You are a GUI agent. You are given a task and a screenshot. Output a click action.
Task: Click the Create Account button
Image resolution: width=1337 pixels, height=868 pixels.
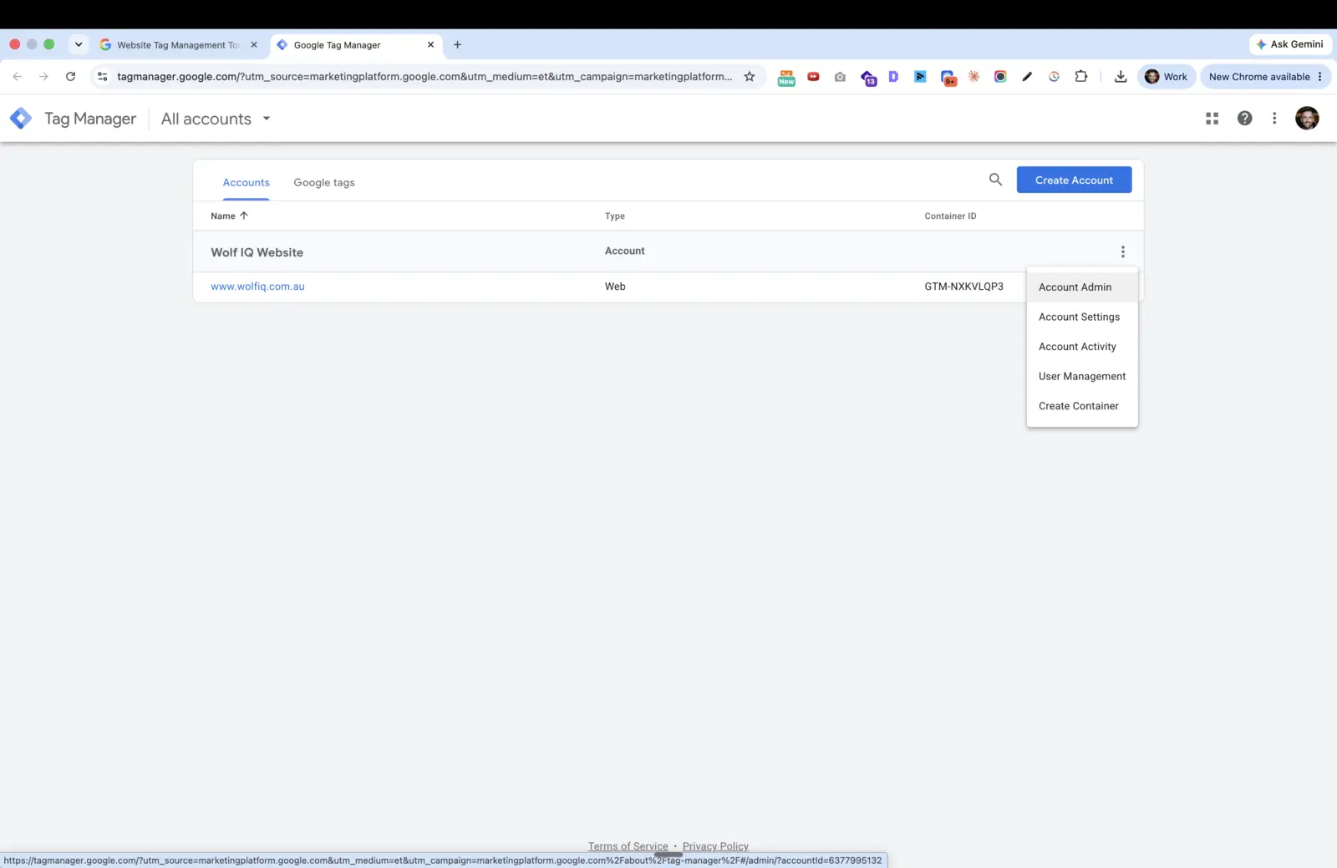click(x=1074, y=180)
